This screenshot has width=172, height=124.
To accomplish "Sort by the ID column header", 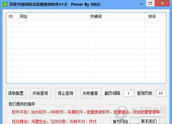I will pyautogui.click(x=12, y=17).
